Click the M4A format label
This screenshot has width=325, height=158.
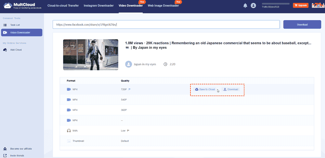(75, 131)
